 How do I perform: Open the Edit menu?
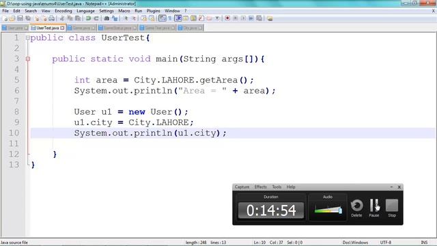click(16, 11)
